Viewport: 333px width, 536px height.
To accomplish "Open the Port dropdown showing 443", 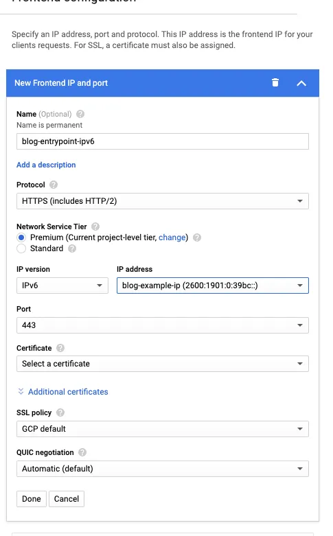I will (163, 325).
